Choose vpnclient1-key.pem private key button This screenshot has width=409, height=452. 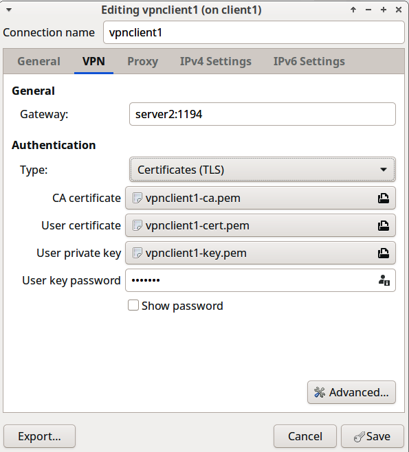pos(260,253)
